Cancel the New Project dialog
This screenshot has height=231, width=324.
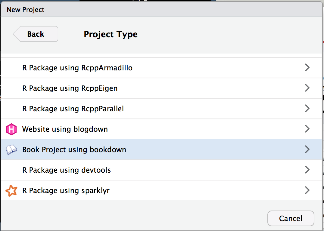[291, 218]
